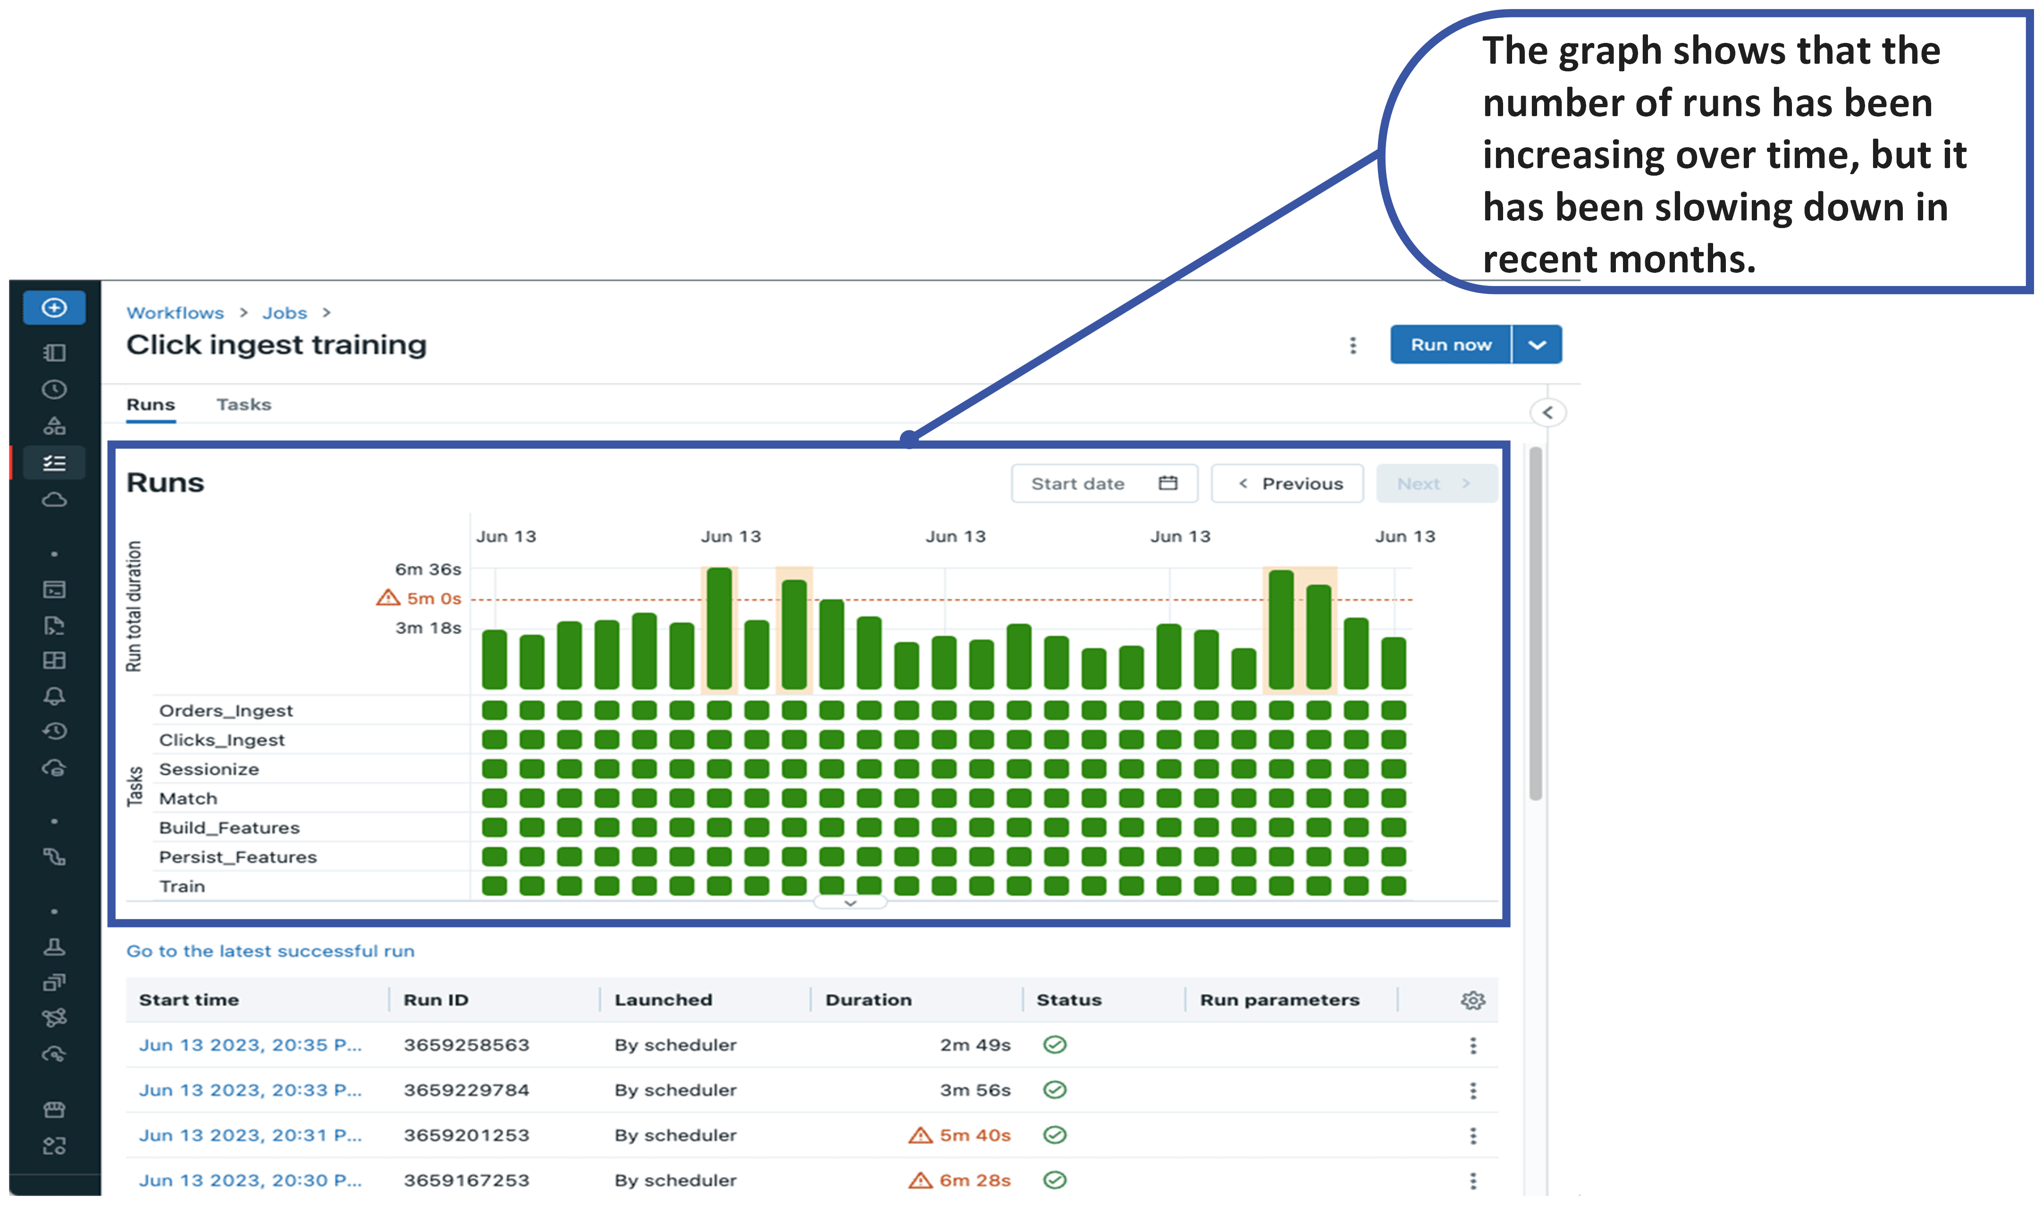Screen dimensions: 2043x1205
Task: Open Recents via the clock icon
Action: [54, 389]
